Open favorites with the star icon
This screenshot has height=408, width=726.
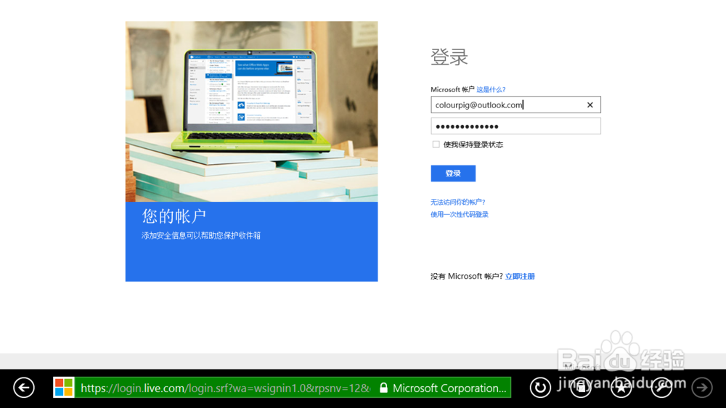tap(621, 388)
